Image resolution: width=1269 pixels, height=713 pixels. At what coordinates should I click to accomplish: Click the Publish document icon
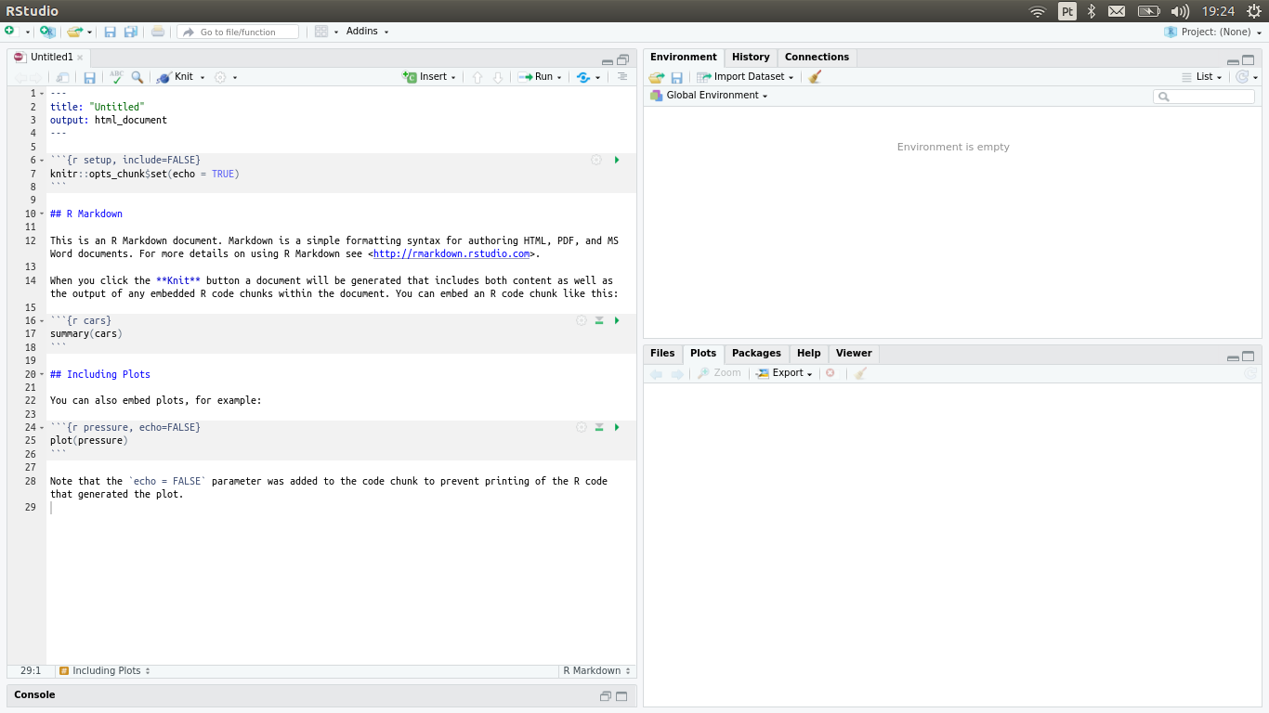(583, 77)
